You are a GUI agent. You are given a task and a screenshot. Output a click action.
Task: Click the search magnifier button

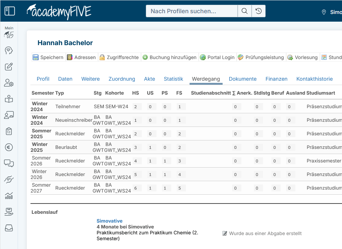pyautogui.click(x=245, y=11)
